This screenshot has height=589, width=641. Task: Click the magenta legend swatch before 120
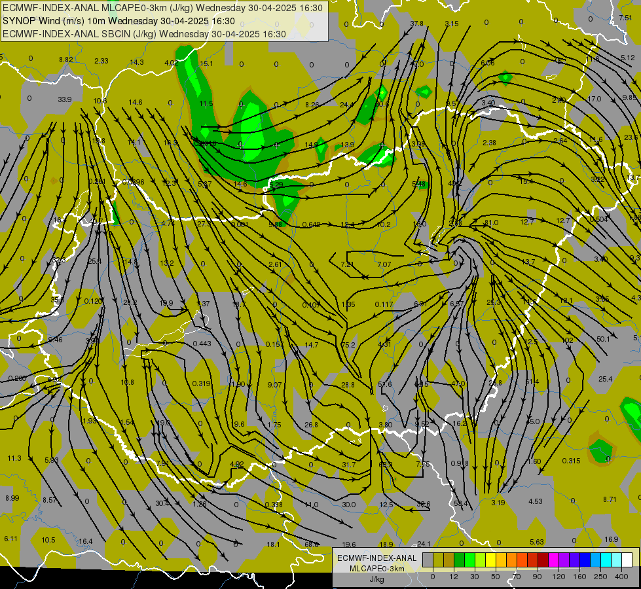coord(554,560)
